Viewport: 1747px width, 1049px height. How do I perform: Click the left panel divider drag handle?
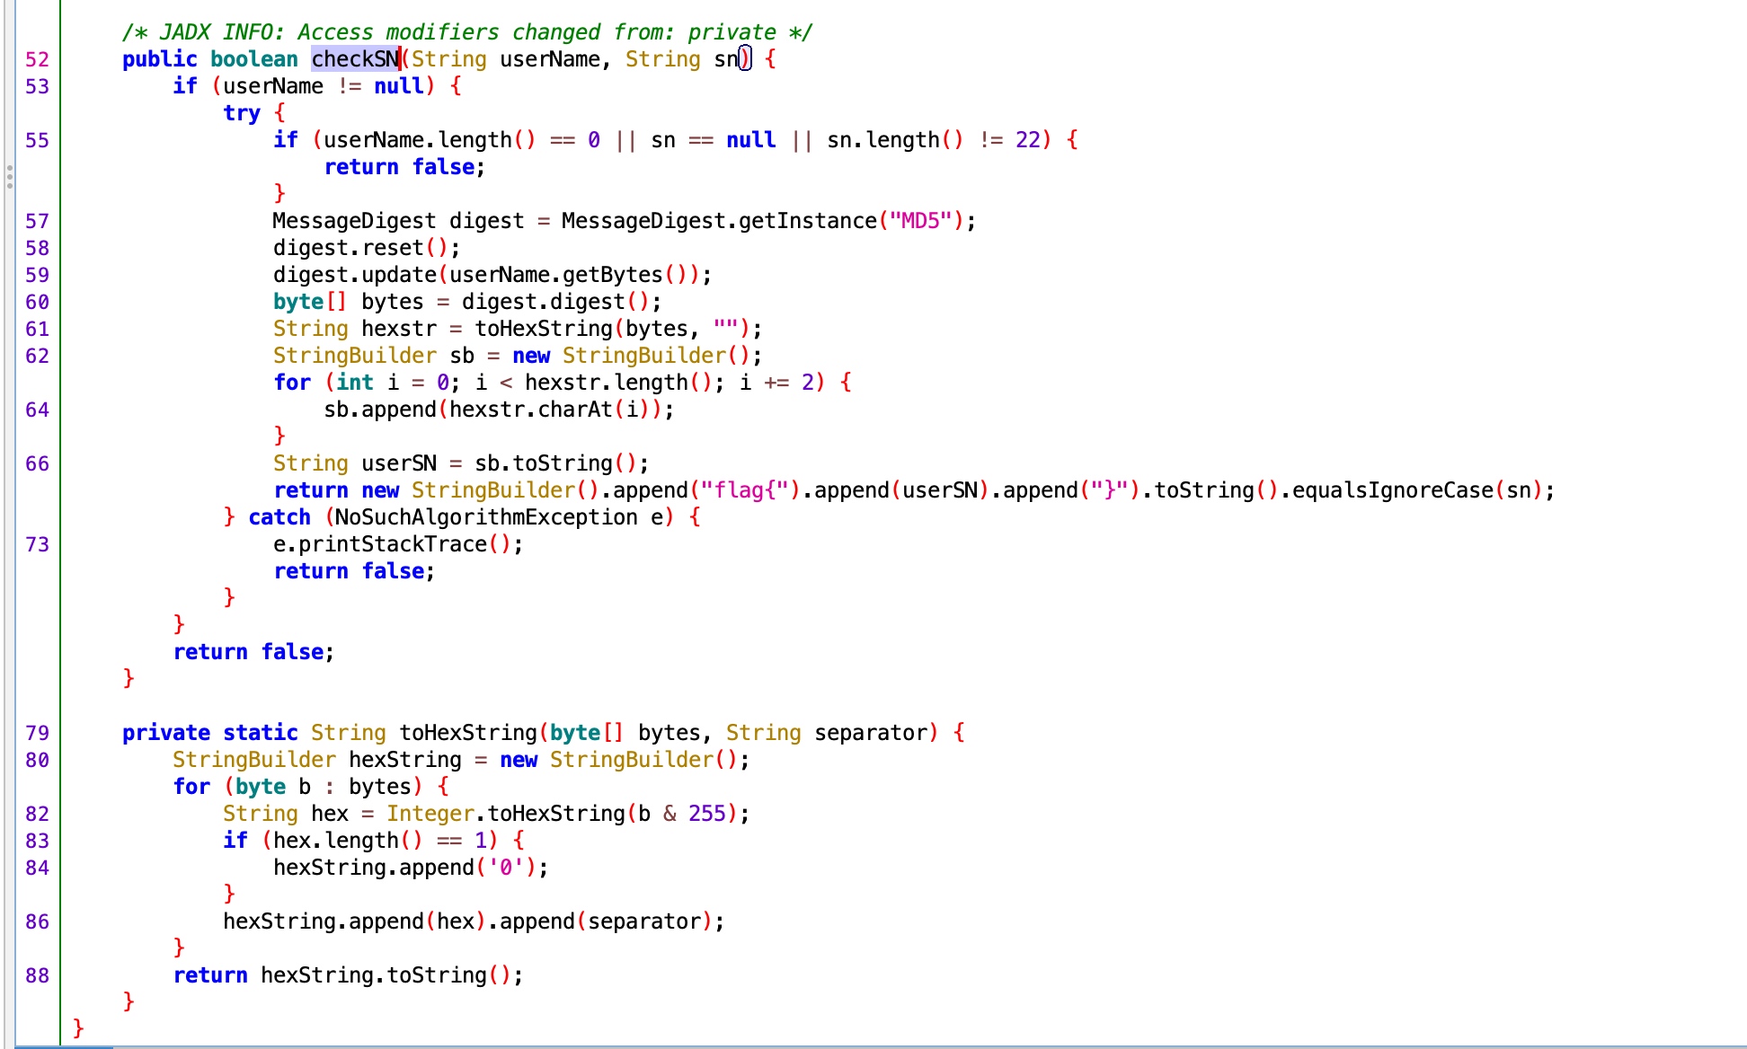(x=9, y=177)
